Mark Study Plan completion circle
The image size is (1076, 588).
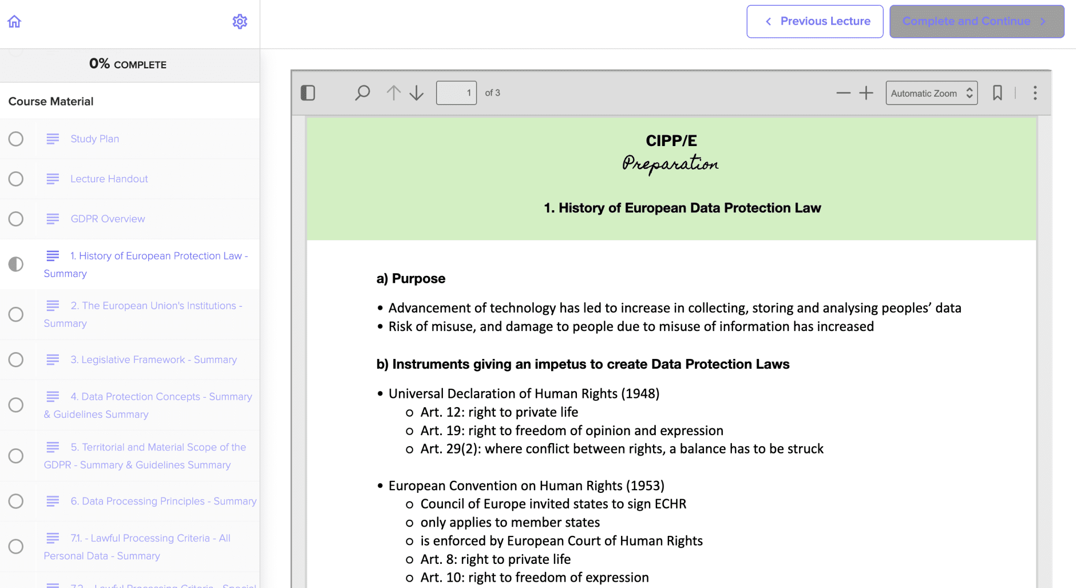coord(16,139)
